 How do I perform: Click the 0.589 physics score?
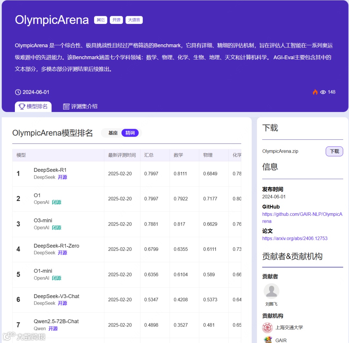209,275
